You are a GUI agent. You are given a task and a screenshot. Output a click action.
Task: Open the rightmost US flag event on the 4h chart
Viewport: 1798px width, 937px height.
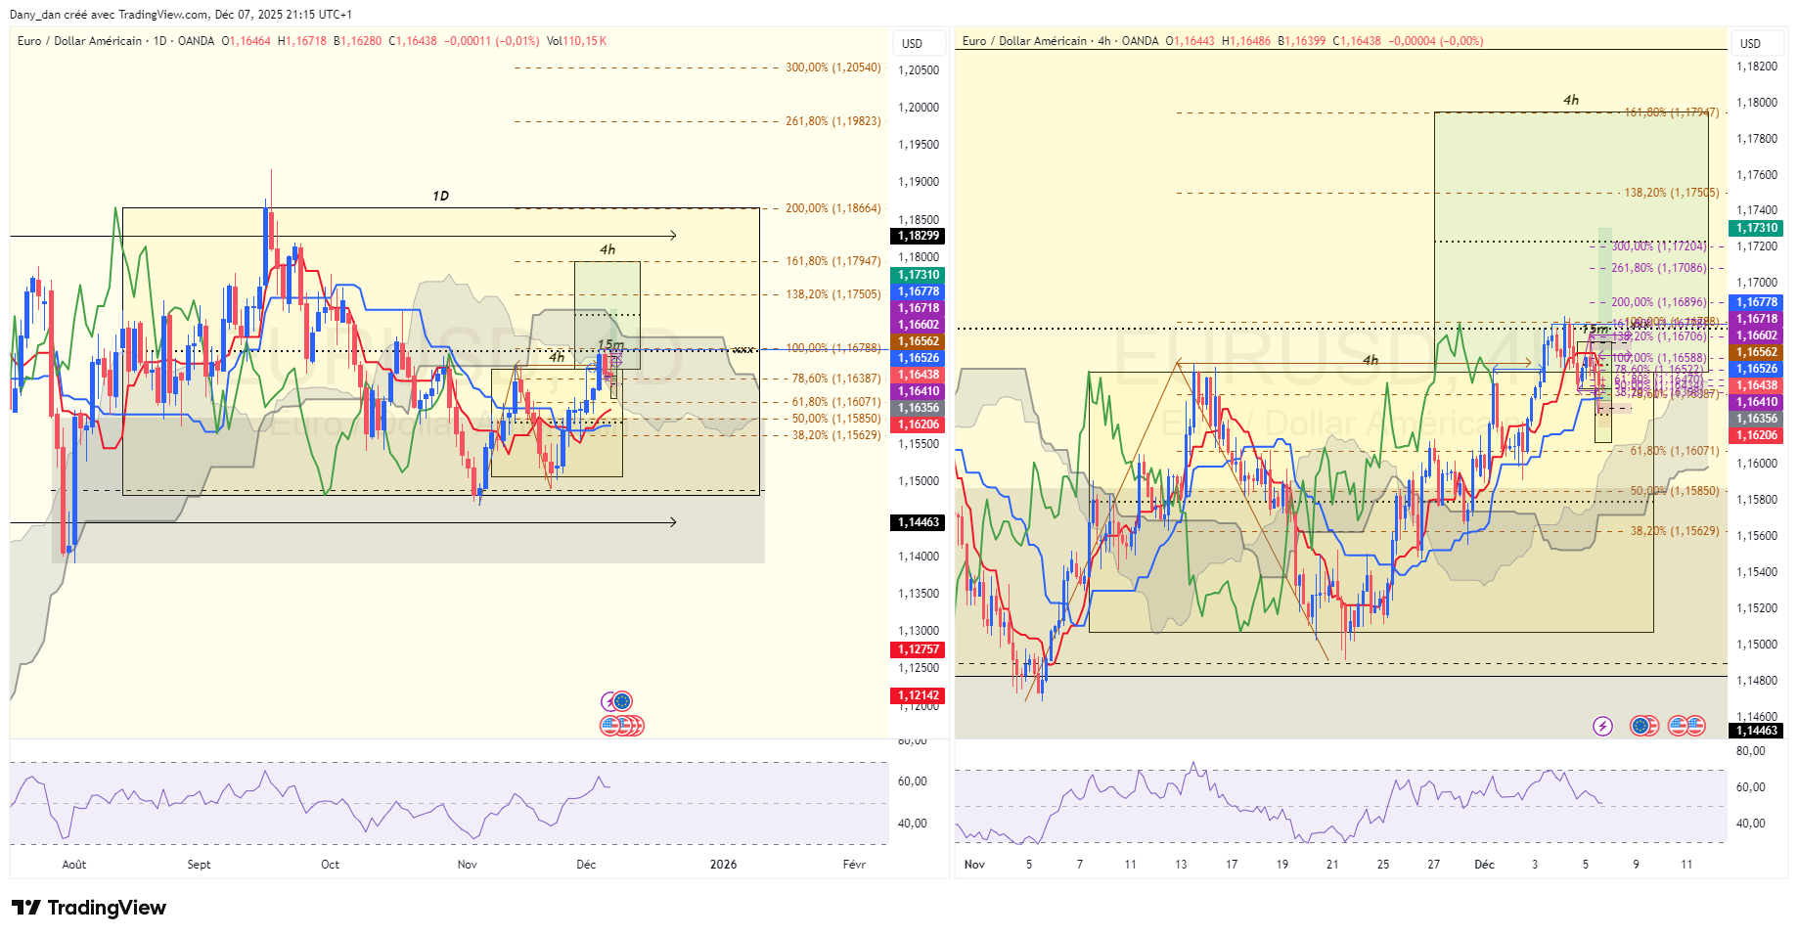tap(1695, 726)
